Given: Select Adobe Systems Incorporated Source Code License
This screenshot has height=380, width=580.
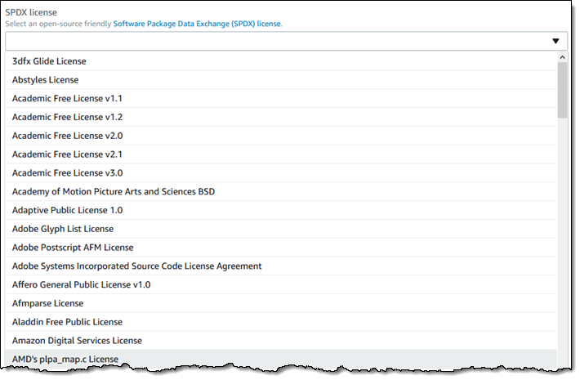Looking at the screenshot, I should (x=136, y=266).
